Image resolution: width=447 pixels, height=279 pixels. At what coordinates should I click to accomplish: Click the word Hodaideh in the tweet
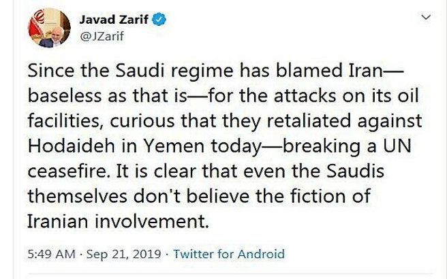tap(72, 146)
